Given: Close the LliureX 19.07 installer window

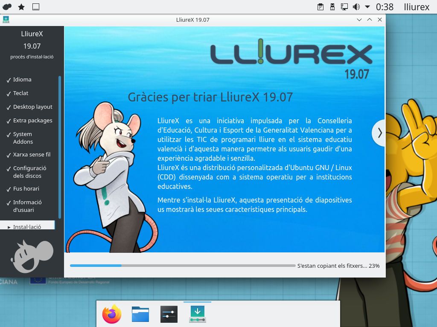Looking at the screenshot, I should pos(379,20).
